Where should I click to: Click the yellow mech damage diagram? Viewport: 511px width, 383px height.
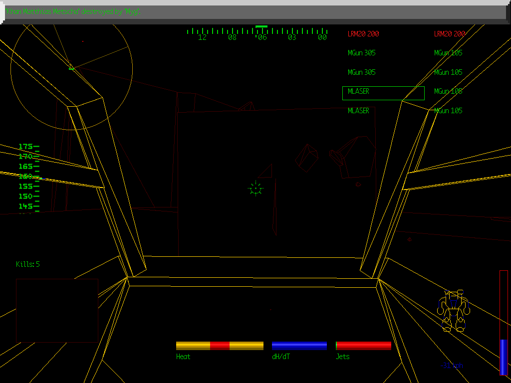tap(454, 311)
